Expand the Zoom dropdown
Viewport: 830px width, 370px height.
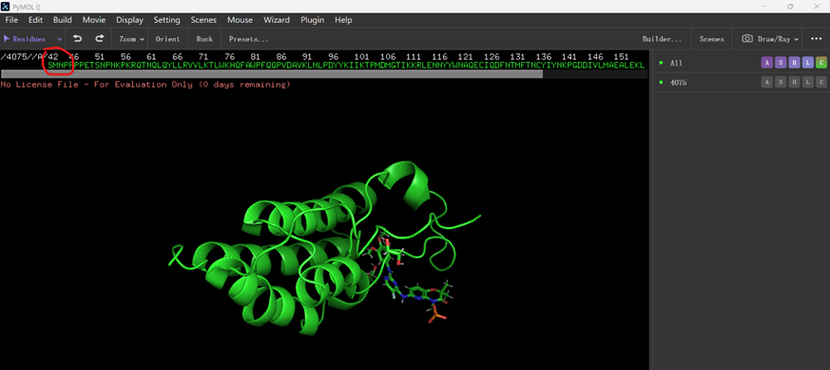(x=132, y=39)
